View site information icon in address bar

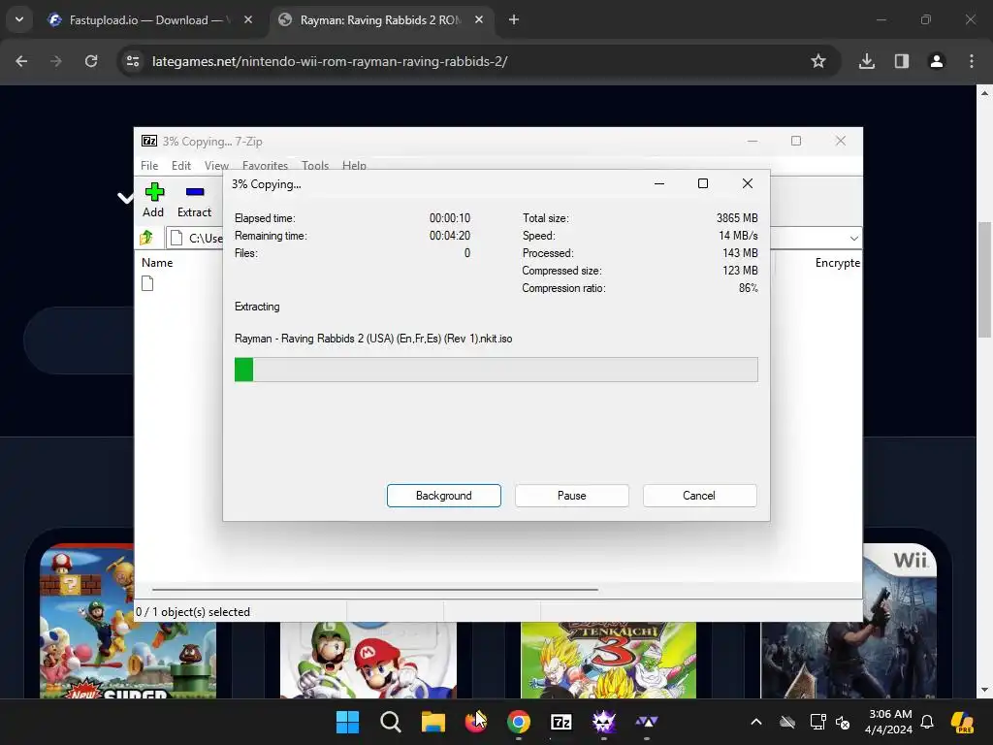tap(133, 61)
